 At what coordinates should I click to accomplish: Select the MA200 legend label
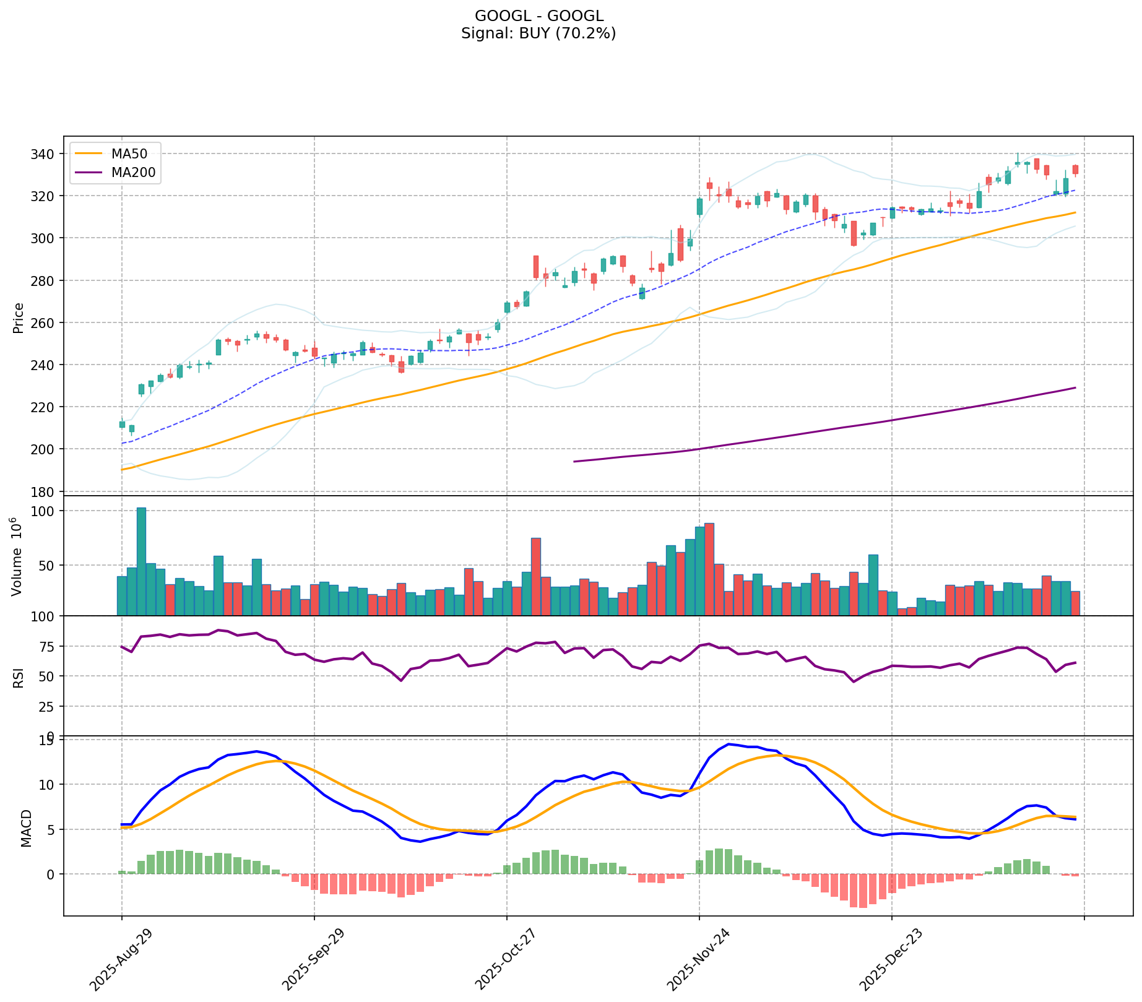click(133, 173)
